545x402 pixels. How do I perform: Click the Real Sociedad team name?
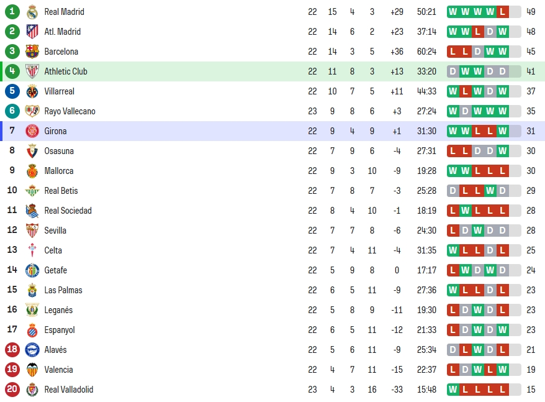point(68,211)
